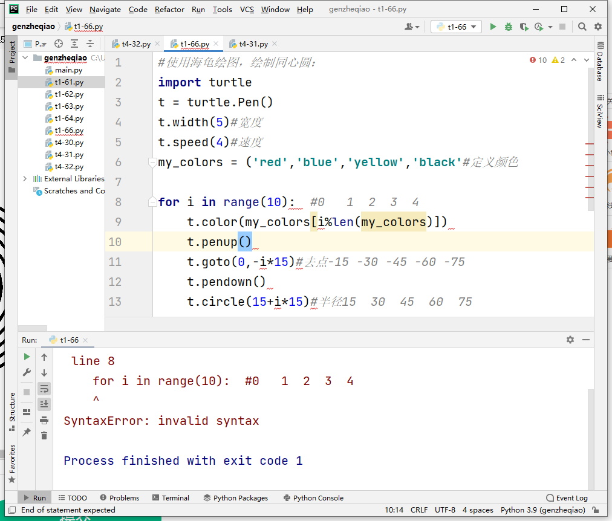612x521 pixels.
Task: Collapse all in the Project panel
Action: pyautogui.click(x=90, y=44)
